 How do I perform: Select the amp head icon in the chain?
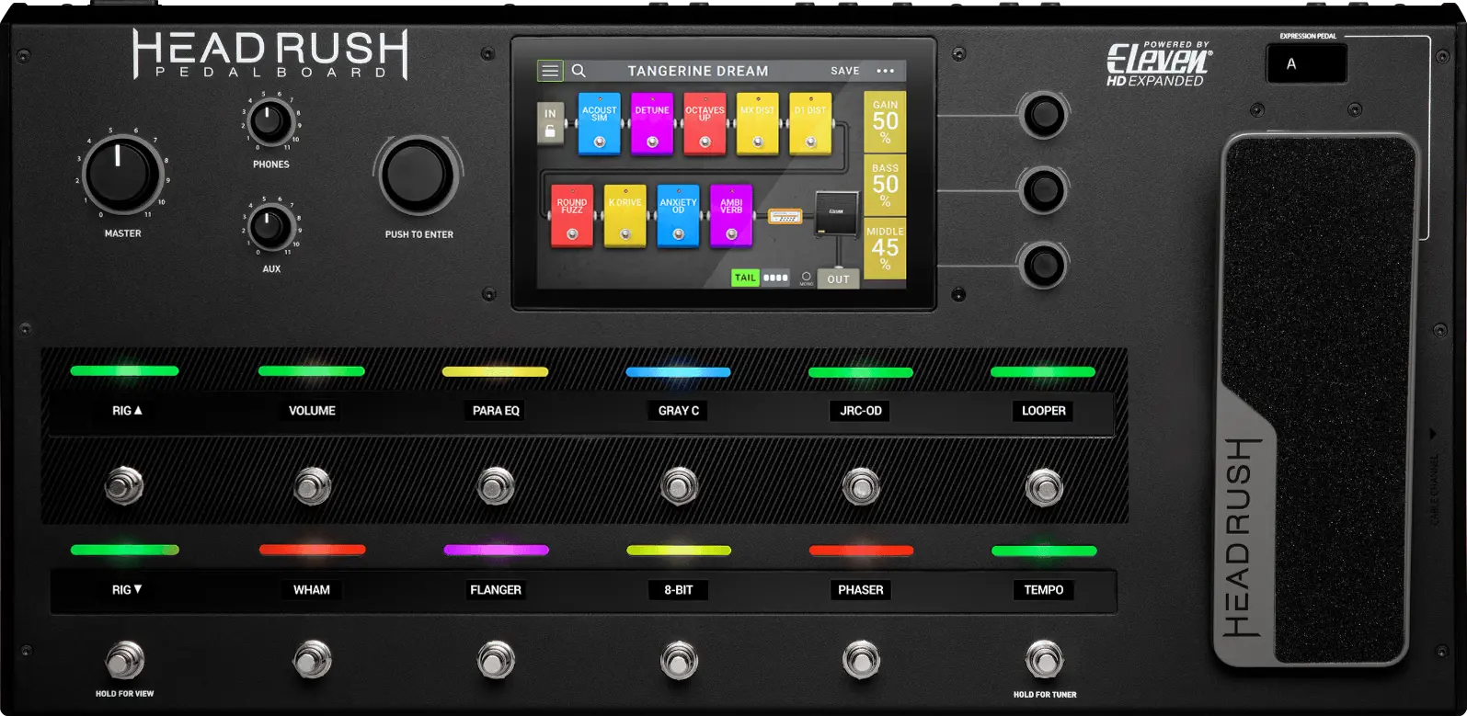tap(785, 217)
